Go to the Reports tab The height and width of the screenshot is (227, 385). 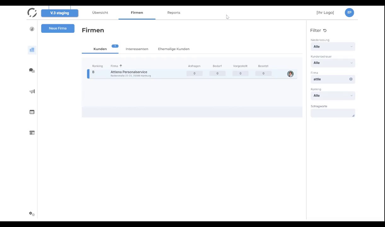[174, 13]
